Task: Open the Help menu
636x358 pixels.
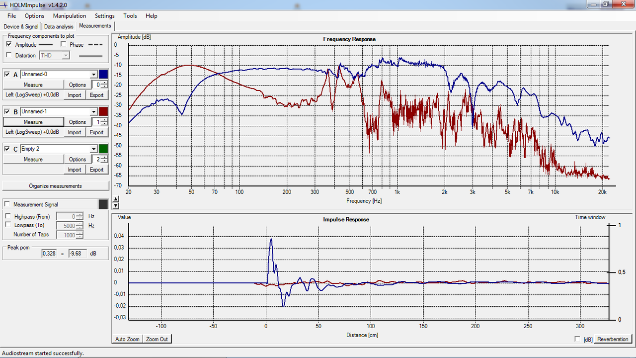Action: [152, 16]
